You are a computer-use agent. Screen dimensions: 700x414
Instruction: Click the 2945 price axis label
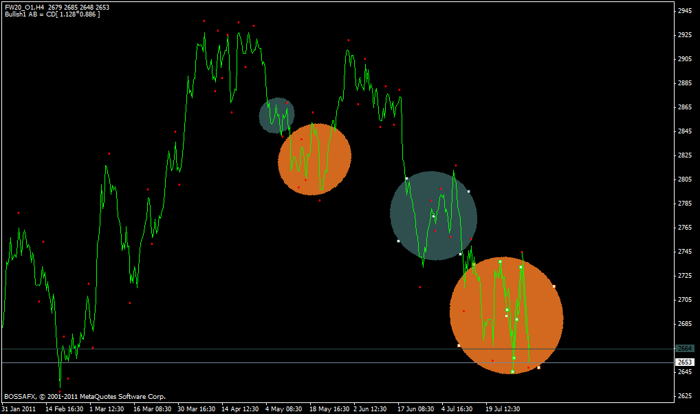point(685,11)
